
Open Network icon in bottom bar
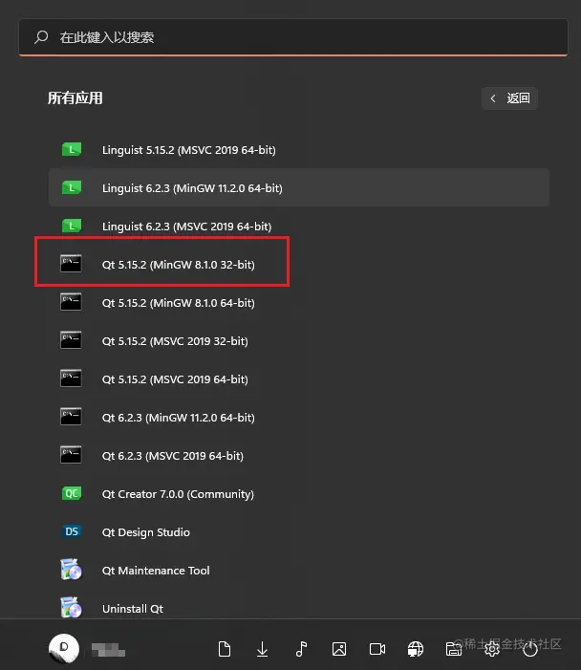(416, 649)
